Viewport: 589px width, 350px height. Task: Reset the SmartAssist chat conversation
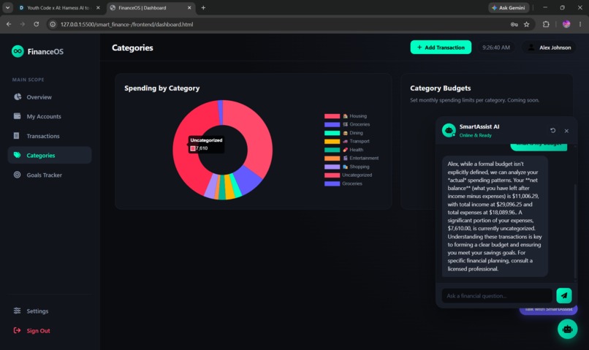(x=552, y=130)
